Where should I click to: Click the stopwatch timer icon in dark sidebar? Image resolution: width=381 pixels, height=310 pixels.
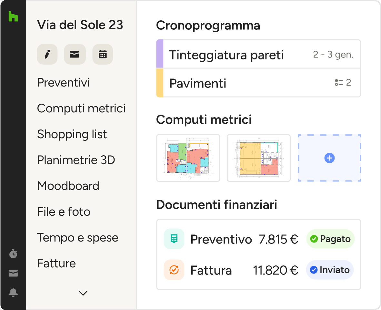tap(13, 254)
